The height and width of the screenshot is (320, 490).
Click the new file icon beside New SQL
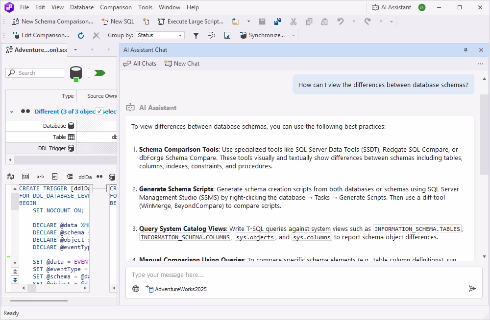[146, 22]
